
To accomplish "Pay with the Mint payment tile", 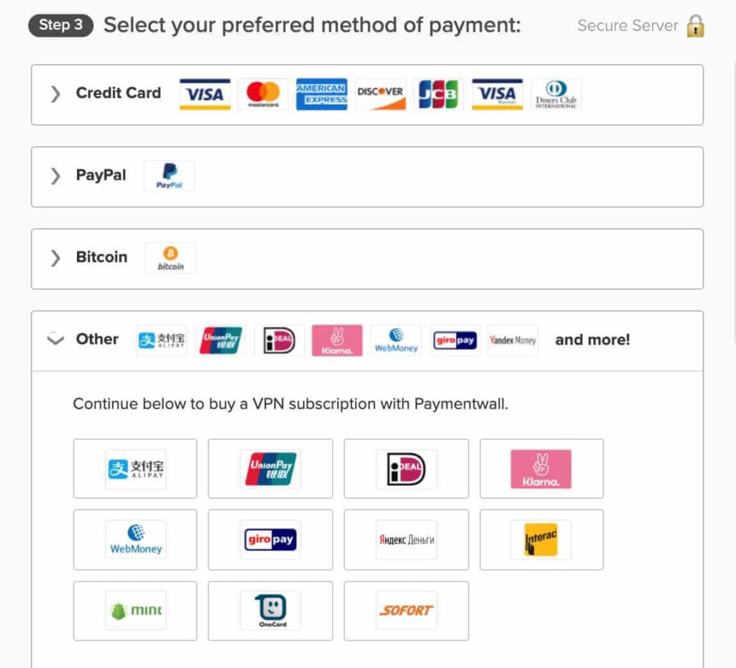I will [135, 610].
